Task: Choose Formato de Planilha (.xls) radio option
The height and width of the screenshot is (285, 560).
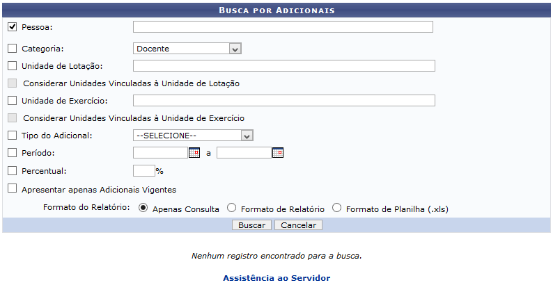Action: point(336,207)
